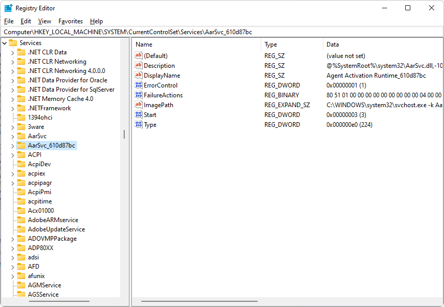This screenshot has width=444, height=307.
Task: Click folder icon of AarSvc_610d87bc key
Action: (x=21, y=145)
